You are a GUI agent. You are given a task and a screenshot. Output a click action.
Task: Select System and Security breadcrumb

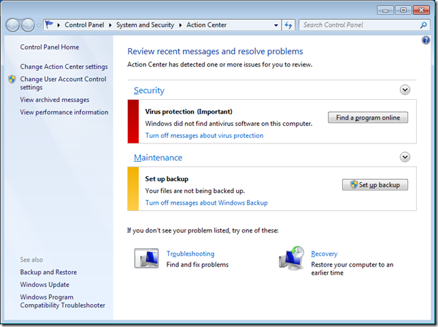(x=145, y=25)
